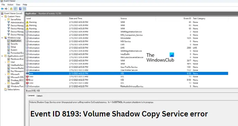This screenshot has height=126, width=238.
Task: Click Event ID 2000 LMS row
Action: click(127, 48)
